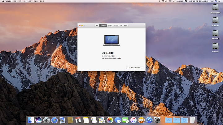The height and width of the screenshot is (125, 223).
Task: Open input source menu icon
Action: [186, 1]
